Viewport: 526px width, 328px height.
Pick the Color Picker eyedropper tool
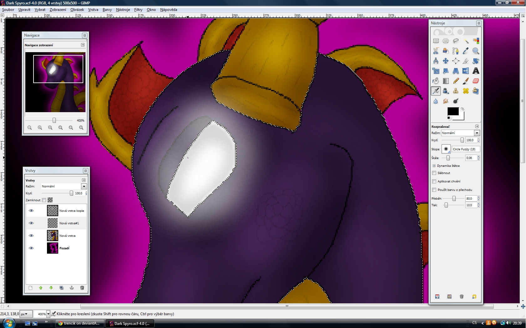pos(466,51)
